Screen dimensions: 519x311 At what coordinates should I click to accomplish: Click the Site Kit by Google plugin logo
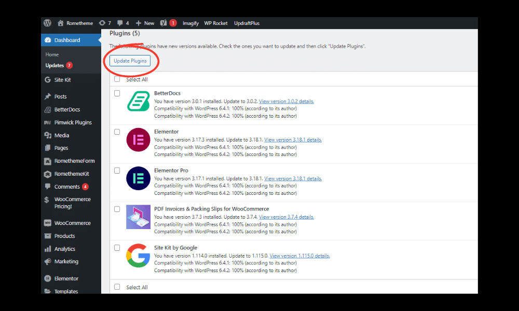139,256
